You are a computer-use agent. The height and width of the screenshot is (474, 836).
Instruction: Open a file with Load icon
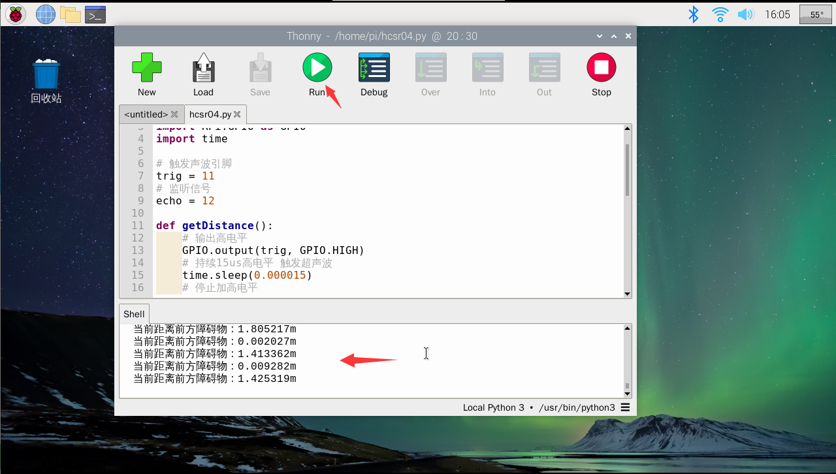pyautogui.click(x=203, y=68)
